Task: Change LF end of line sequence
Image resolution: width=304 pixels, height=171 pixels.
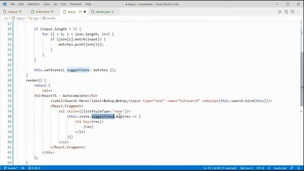Action: [269, 168]
